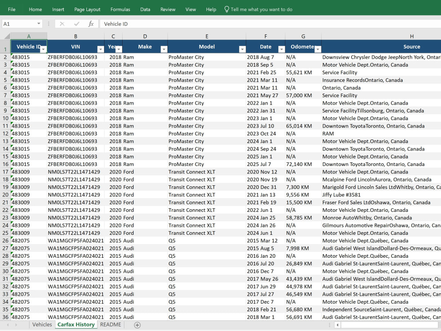Click Model cell Q5 in row 26
Screen dimensions: 441x331
pyautogui.click(x=207, y=241)
